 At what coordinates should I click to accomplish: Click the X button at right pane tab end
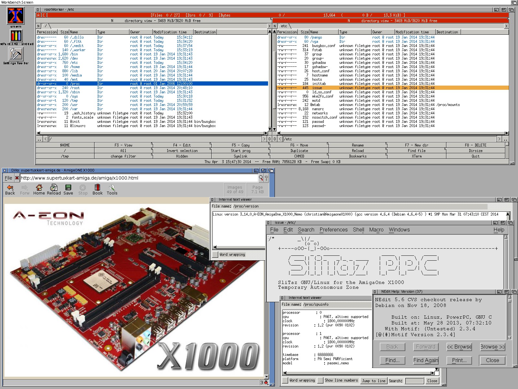point(506,26)
